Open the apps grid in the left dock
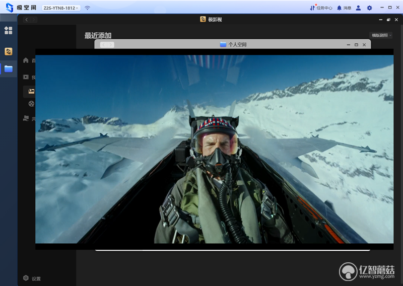Image resolution: width=403 pixels, height=286 pixels. click(8, 30)
